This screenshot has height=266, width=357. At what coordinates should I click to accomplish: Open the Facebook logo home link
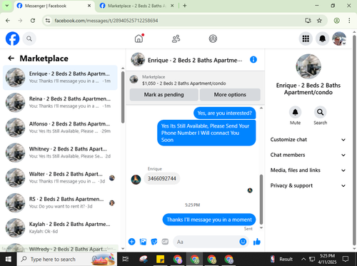click(12, 39)
